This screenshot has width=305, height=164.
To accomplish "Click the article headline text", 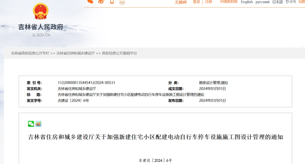I will pos(155,137).
